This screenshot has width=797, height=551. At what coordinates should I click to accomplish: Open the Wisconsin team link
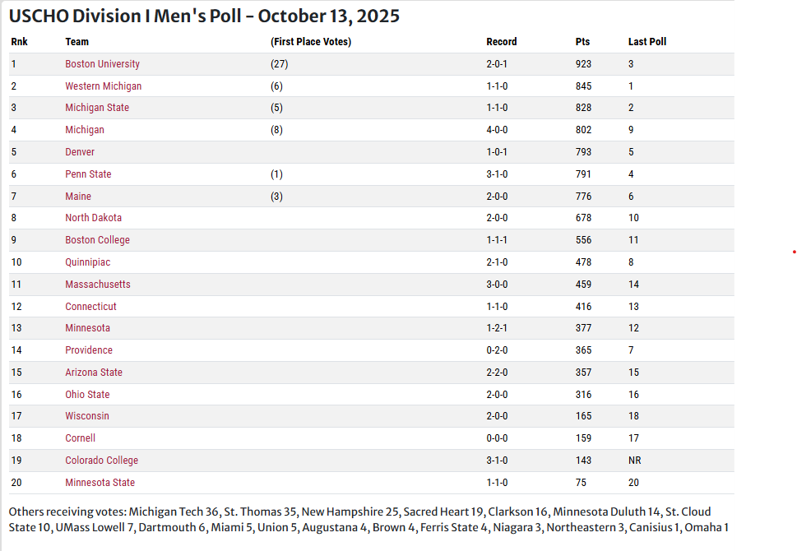pos(87,416)
